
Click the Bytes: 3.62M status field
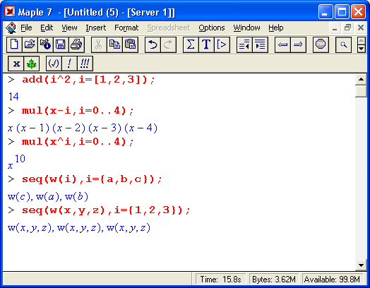274,280
